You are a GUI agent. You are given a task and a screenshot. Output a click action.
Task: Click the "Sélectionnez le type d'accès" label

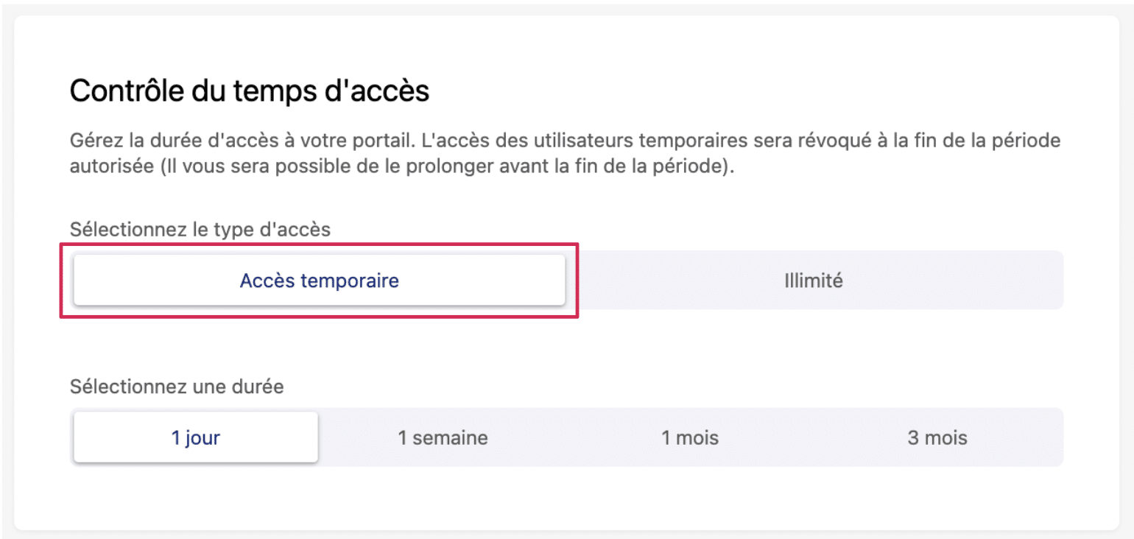click(x=200, y=229)
